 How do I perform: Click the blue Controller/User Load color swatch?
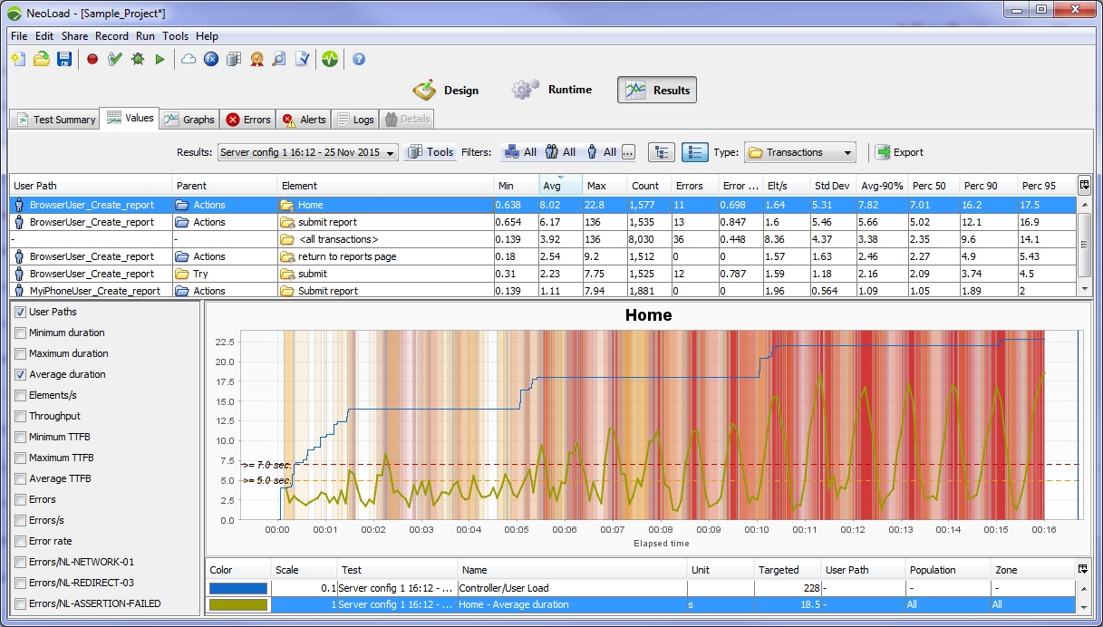click(238, 588)
